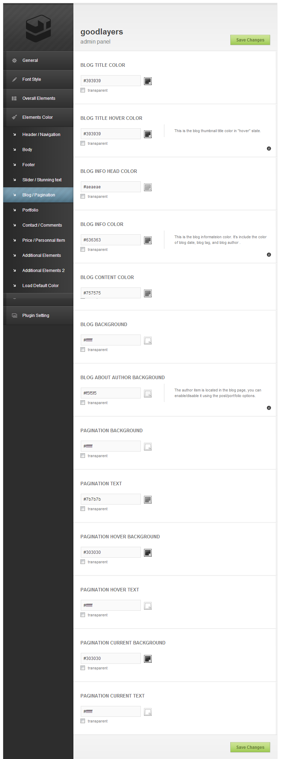Screen dimensions: 282x759
Task: Click the General gear icon
Action: [14, 60]
